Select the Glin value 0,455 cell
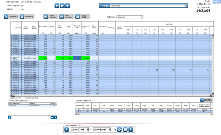221x135 pixels. [153, 112]
